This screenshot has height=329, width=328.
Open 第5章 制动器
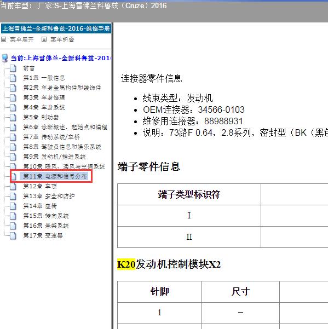41,117
